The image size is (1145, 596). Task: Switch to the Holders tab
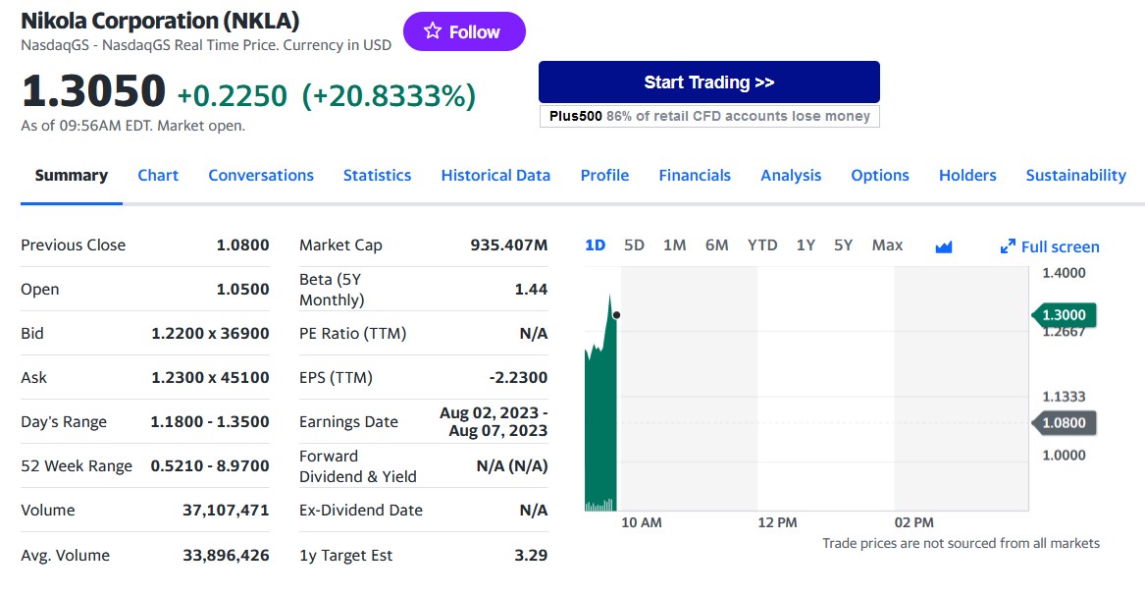pos(967,175)
